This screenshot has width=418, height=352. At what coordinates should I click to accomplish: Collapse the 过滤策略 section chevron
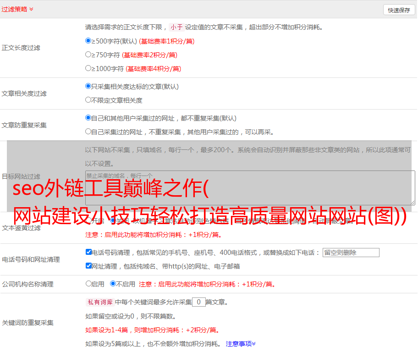31,9
